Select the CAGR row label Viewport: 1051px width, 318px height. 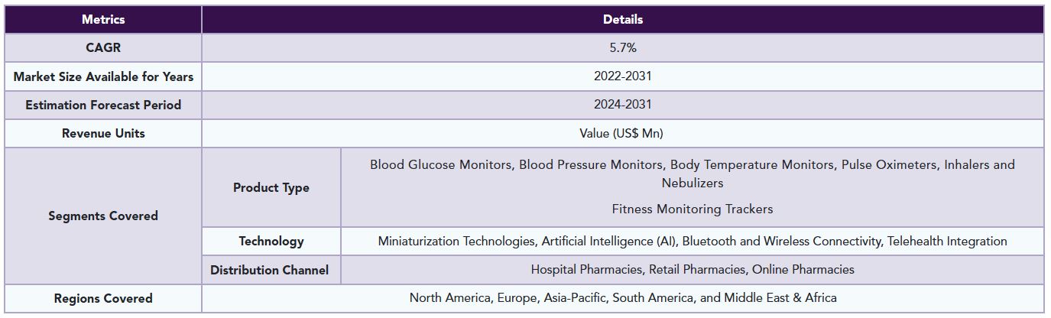click(102, 47)
